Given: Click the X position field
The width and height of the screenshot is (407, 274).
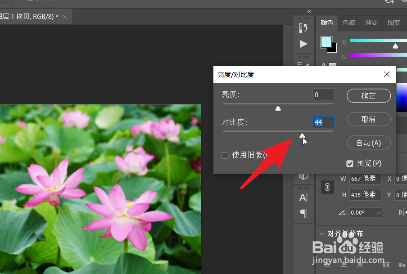Looking at the screenshot, I should coord(401,179).
